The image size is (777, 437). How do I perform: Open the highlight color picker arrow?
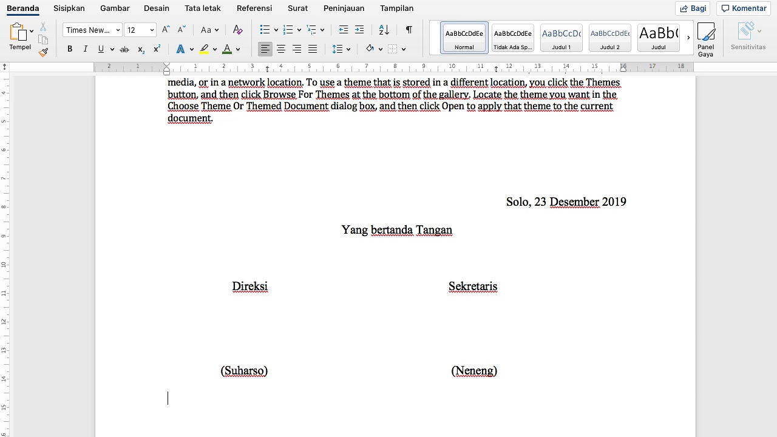215,50
